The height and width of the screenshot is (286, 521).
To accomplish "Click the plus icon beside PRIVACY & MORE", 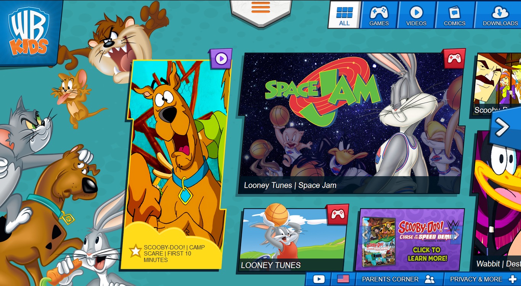I will tap(512, 280).
